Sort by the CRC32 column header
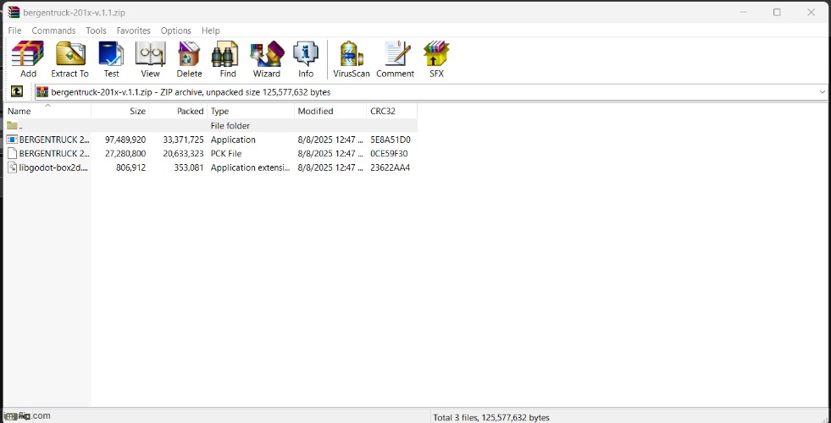This screenshot has width=831, height=423. coord(391,111)
